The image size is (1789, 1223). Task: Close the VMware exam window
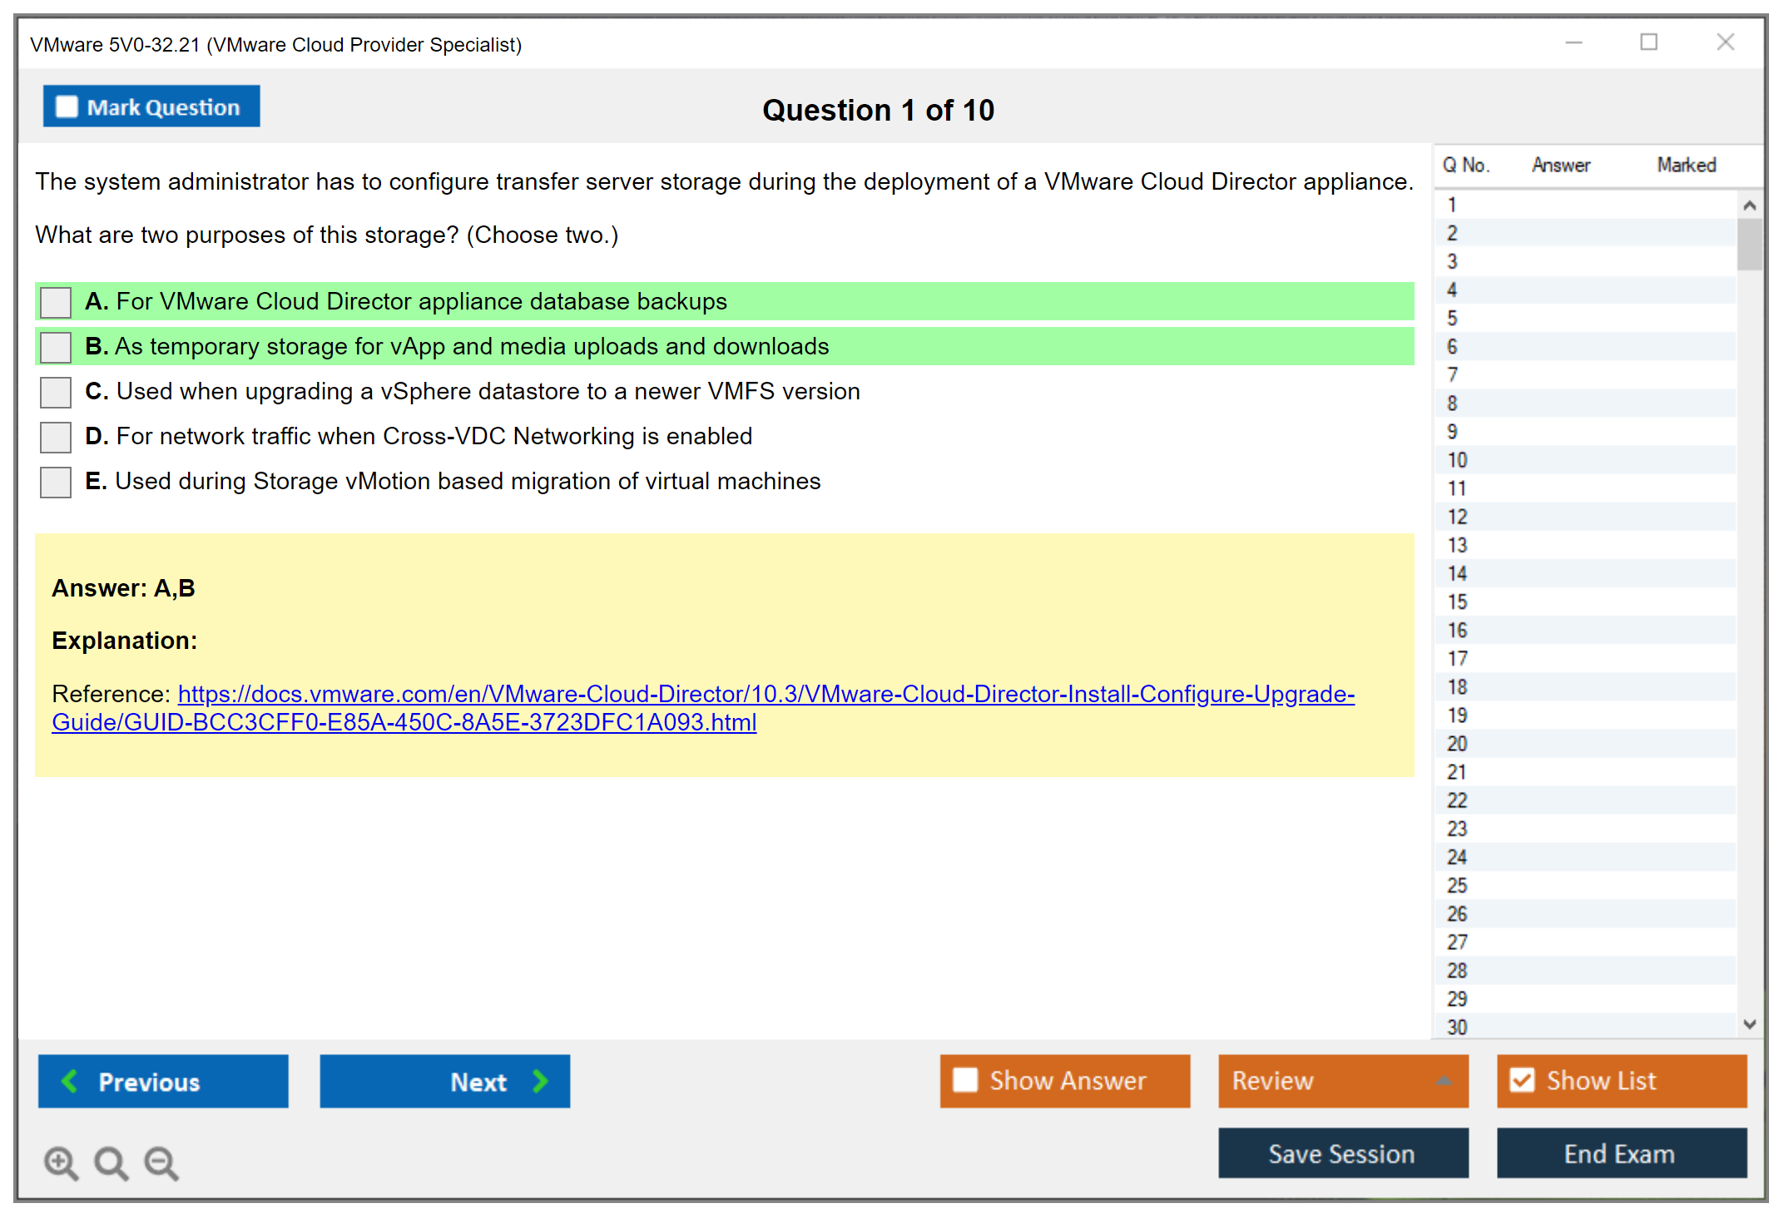(1725, 42)
